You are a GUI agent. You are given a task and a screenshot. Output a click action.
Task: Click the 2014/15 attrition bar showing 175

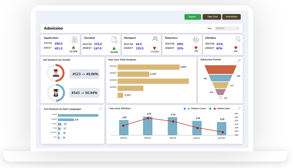tap(148, 126)
